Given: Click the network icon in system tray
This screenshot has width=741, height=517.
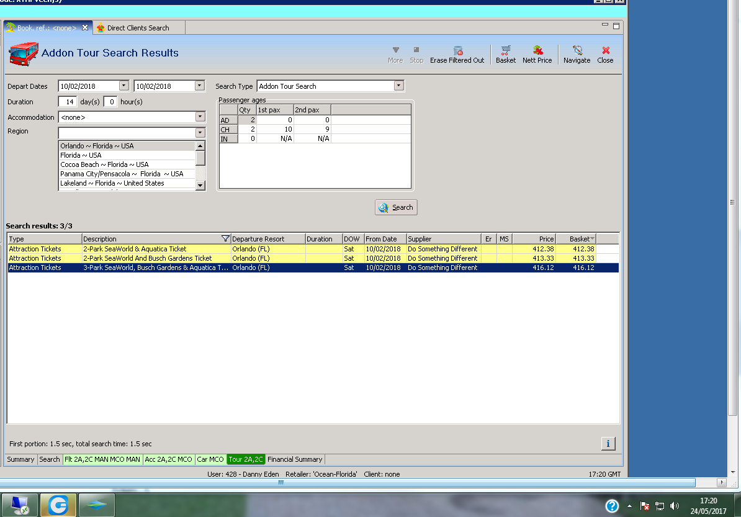Looking at the screenshot, I should coord(660,506).
